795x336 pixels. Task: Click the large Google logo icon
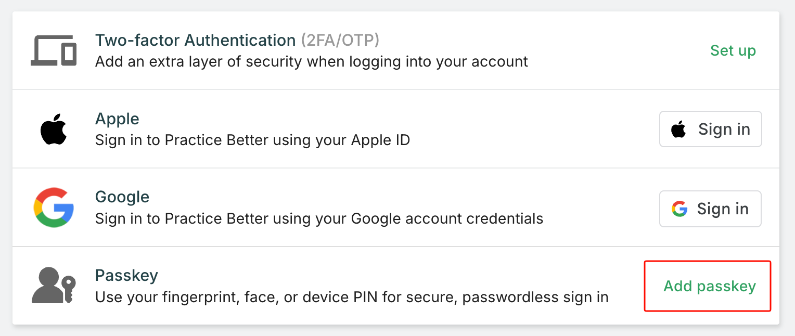point(54,208)
